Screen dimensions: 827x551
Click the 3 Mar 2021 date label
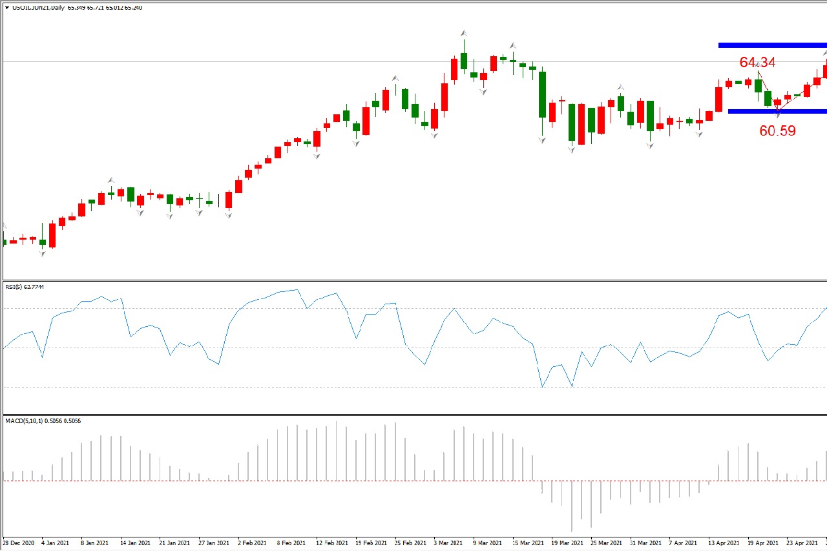point(448,543)
